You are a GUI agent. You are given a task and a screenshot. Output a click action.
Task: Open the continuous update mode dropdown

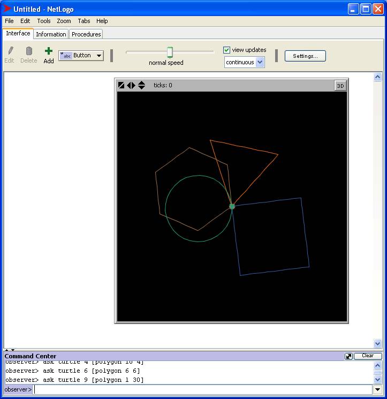[245, 62]
